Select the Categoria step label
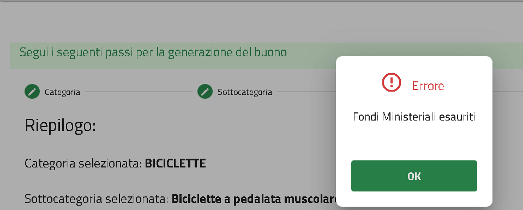 (62, 92)
